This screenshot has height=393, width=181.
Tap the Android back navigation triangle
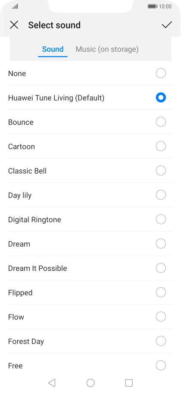(x=52, y=383)
